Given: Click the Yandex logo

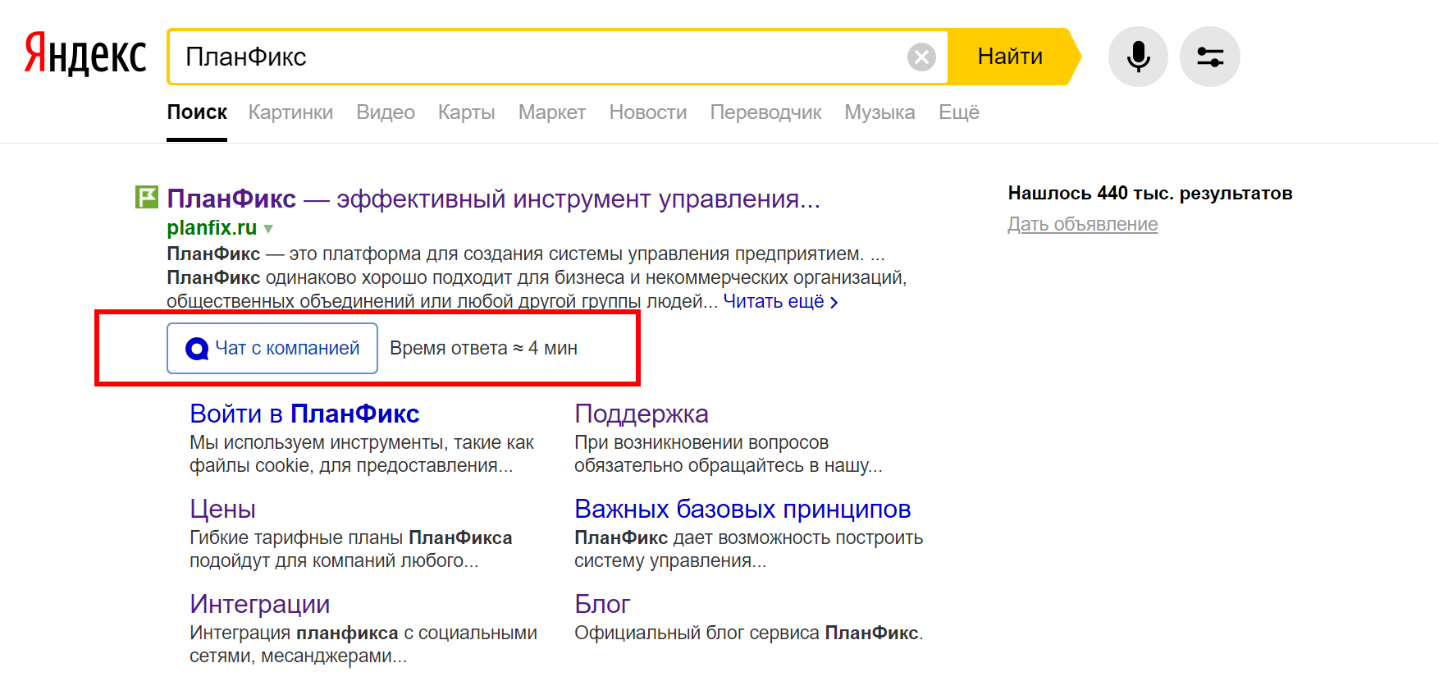Looking at the screenshot, I should [x=85, y=54].
